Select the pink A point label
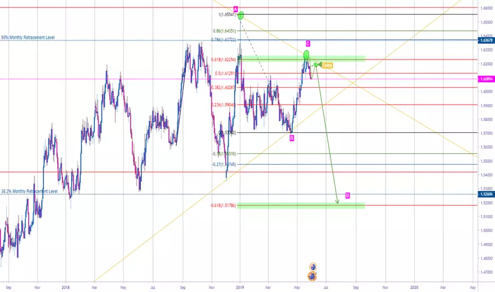The image size is (495, 292). point(235,9)
